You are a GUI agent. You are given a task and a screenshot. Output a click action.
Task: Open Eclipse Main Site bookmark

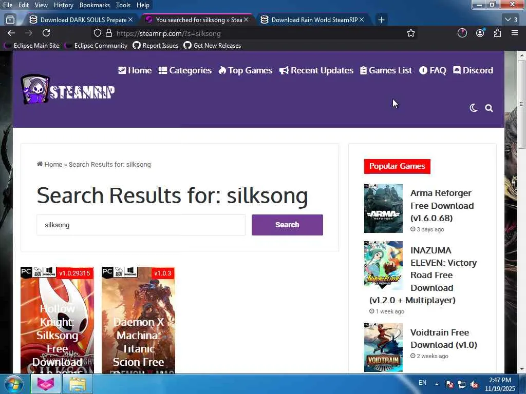click(31, 46)
